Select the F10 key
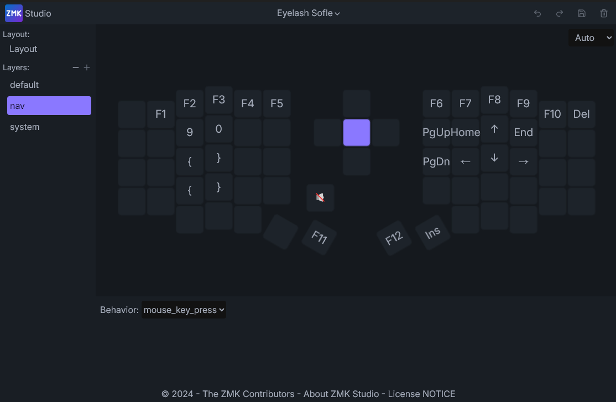 point(552,114)
